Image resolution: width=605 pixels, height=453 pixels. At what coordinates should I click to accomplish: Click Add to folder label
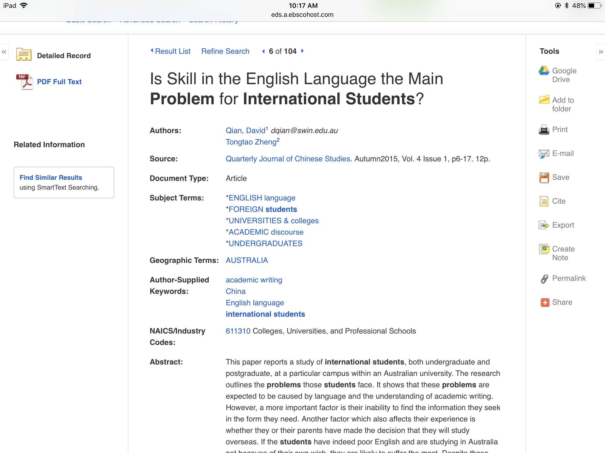click(563, 104)
